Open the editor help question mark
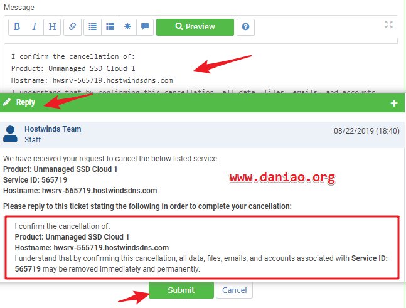 point(245,27)
